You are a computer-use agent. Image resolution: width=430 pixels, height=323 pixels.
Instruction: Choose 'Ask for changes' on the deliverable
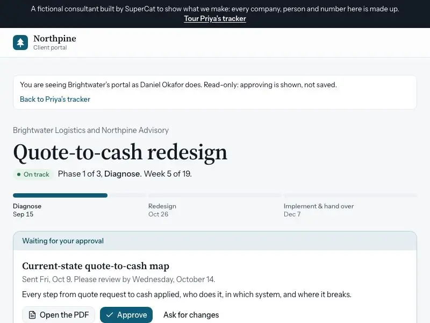[x=191, y=315]
